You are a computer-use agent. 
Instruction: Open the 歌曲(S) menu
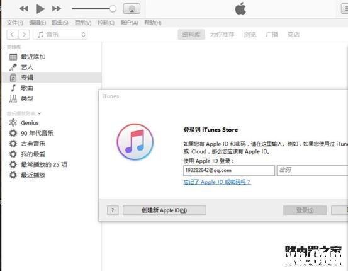pyautogui.click(x=60, y=23)
